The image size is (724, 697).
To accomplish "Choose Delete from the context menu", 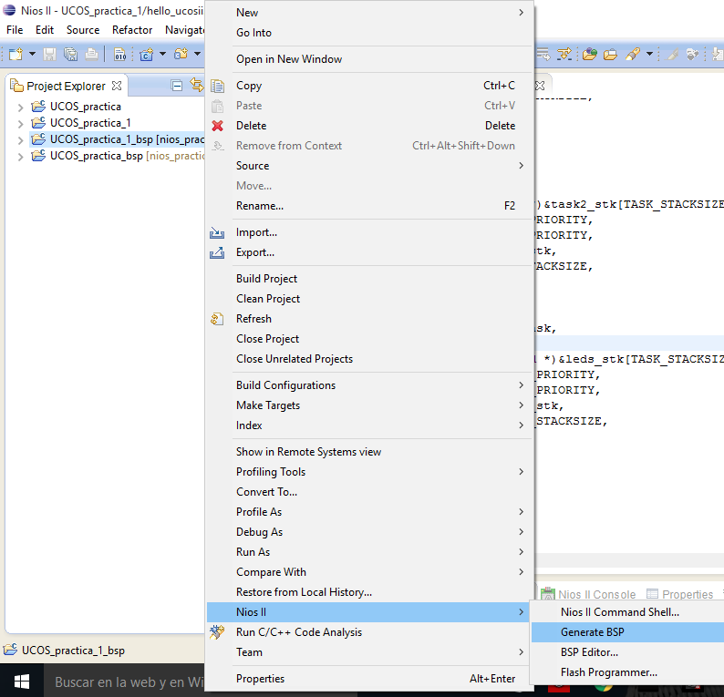I will [369, 126].
